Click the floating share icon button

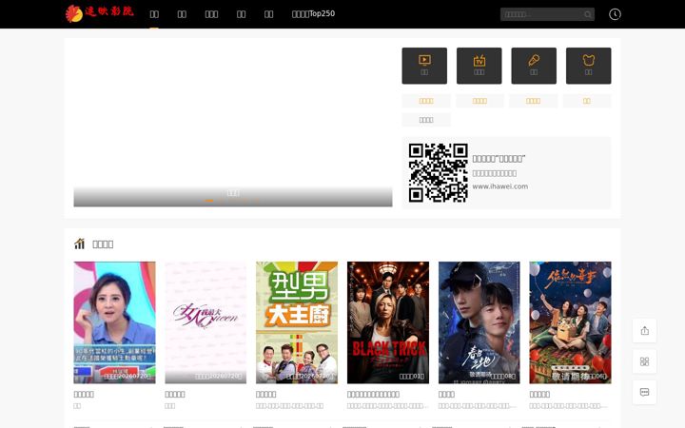coord(644,331)
